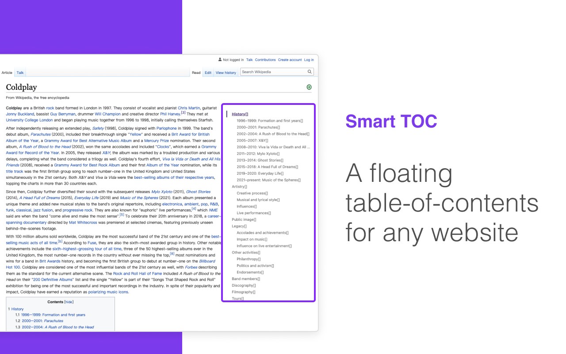The image size is (566, 354).
Task: Open 1.3 2002–2004 entry in Contents box
Action: point(55,327)
